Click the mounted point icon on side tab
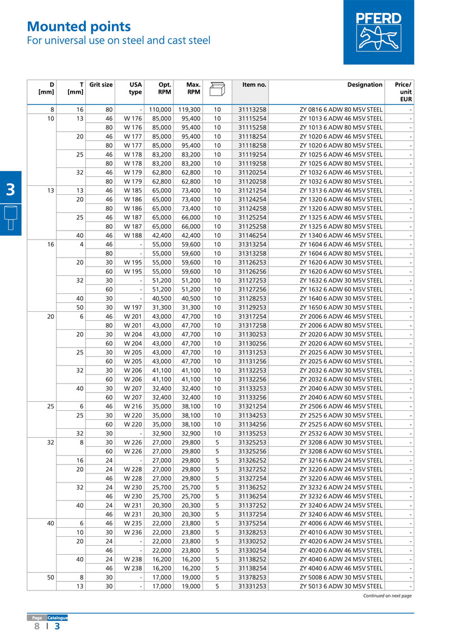This screenshot has width=452, height=639. pyautogui.click(x=10, y=218)
